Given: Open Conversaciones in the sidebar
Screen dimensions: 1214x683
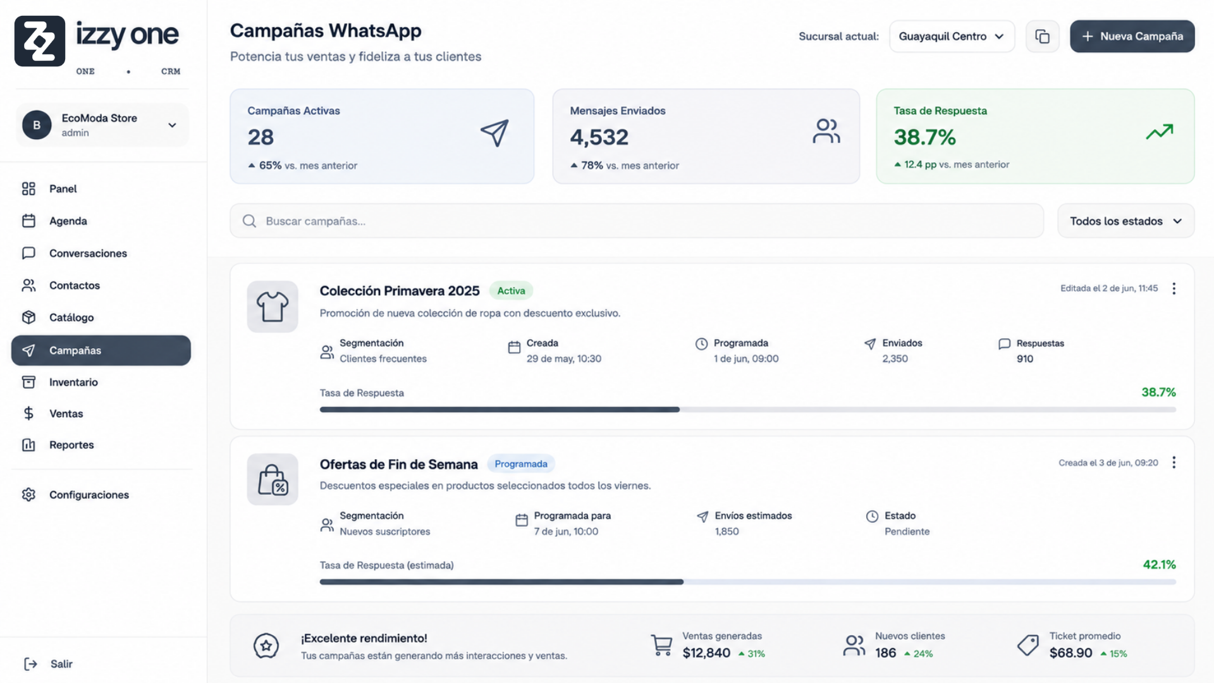Looking at the screenshot, I should pyautogui.click(x=101, y=253).
